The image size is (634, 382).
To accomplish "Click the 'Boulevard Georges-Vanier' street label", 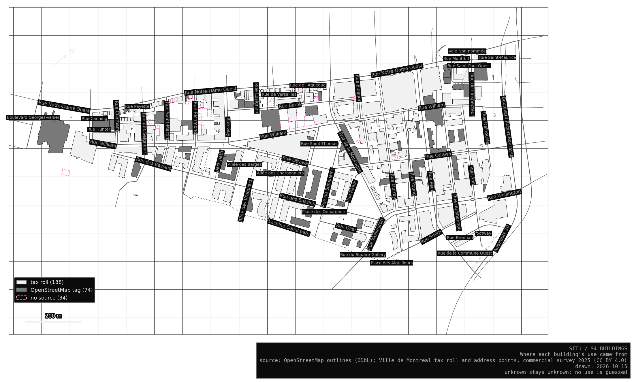I will (x=33, y=118).
